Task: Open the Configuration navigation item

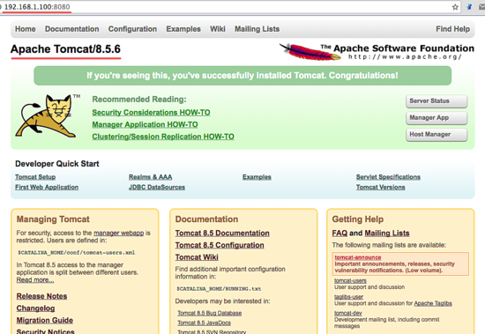Action: pos(132,29)
